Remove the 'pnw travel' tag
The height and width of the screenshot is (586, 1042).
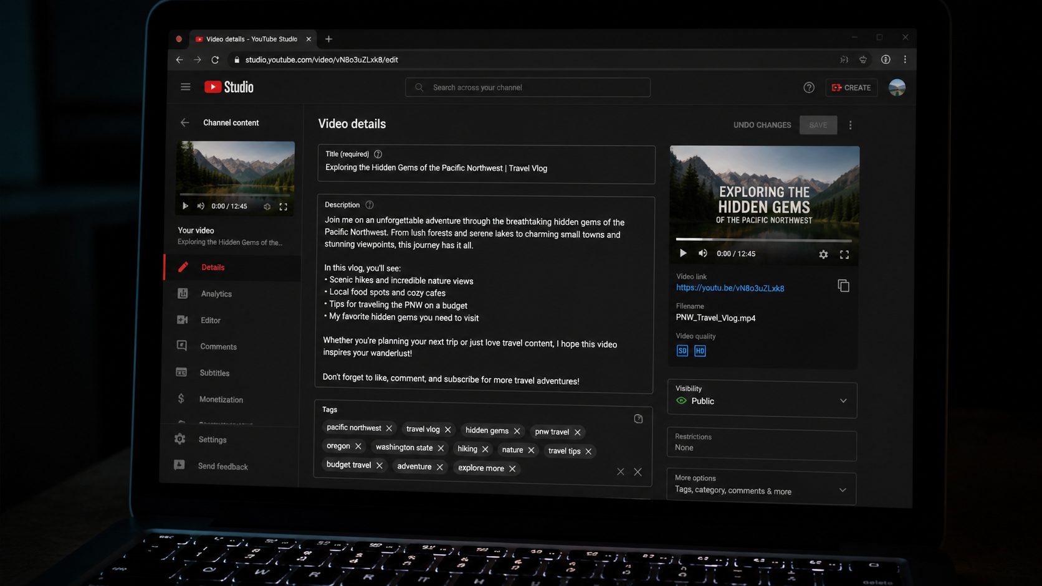pos(578,432)
